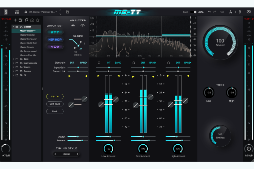
Task: Expand the 05. Drums folder
Action: (x=14, y=71)
